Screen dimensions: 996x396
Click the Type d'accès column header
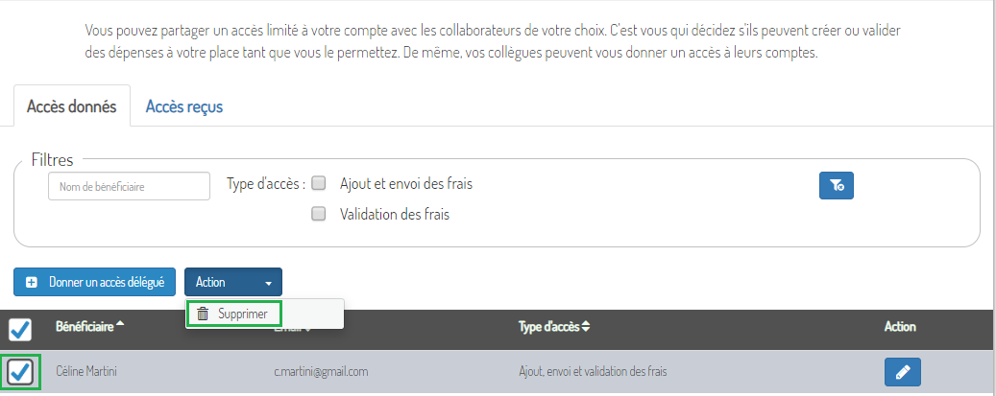(x=548, y=327)
